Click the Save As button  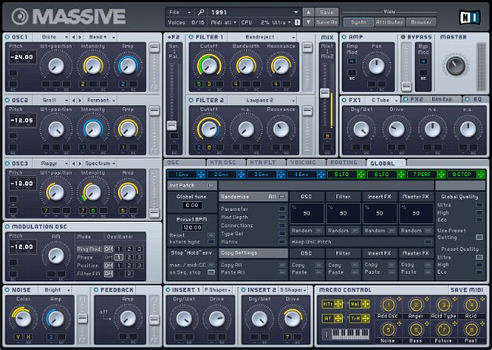click(328, 20)
